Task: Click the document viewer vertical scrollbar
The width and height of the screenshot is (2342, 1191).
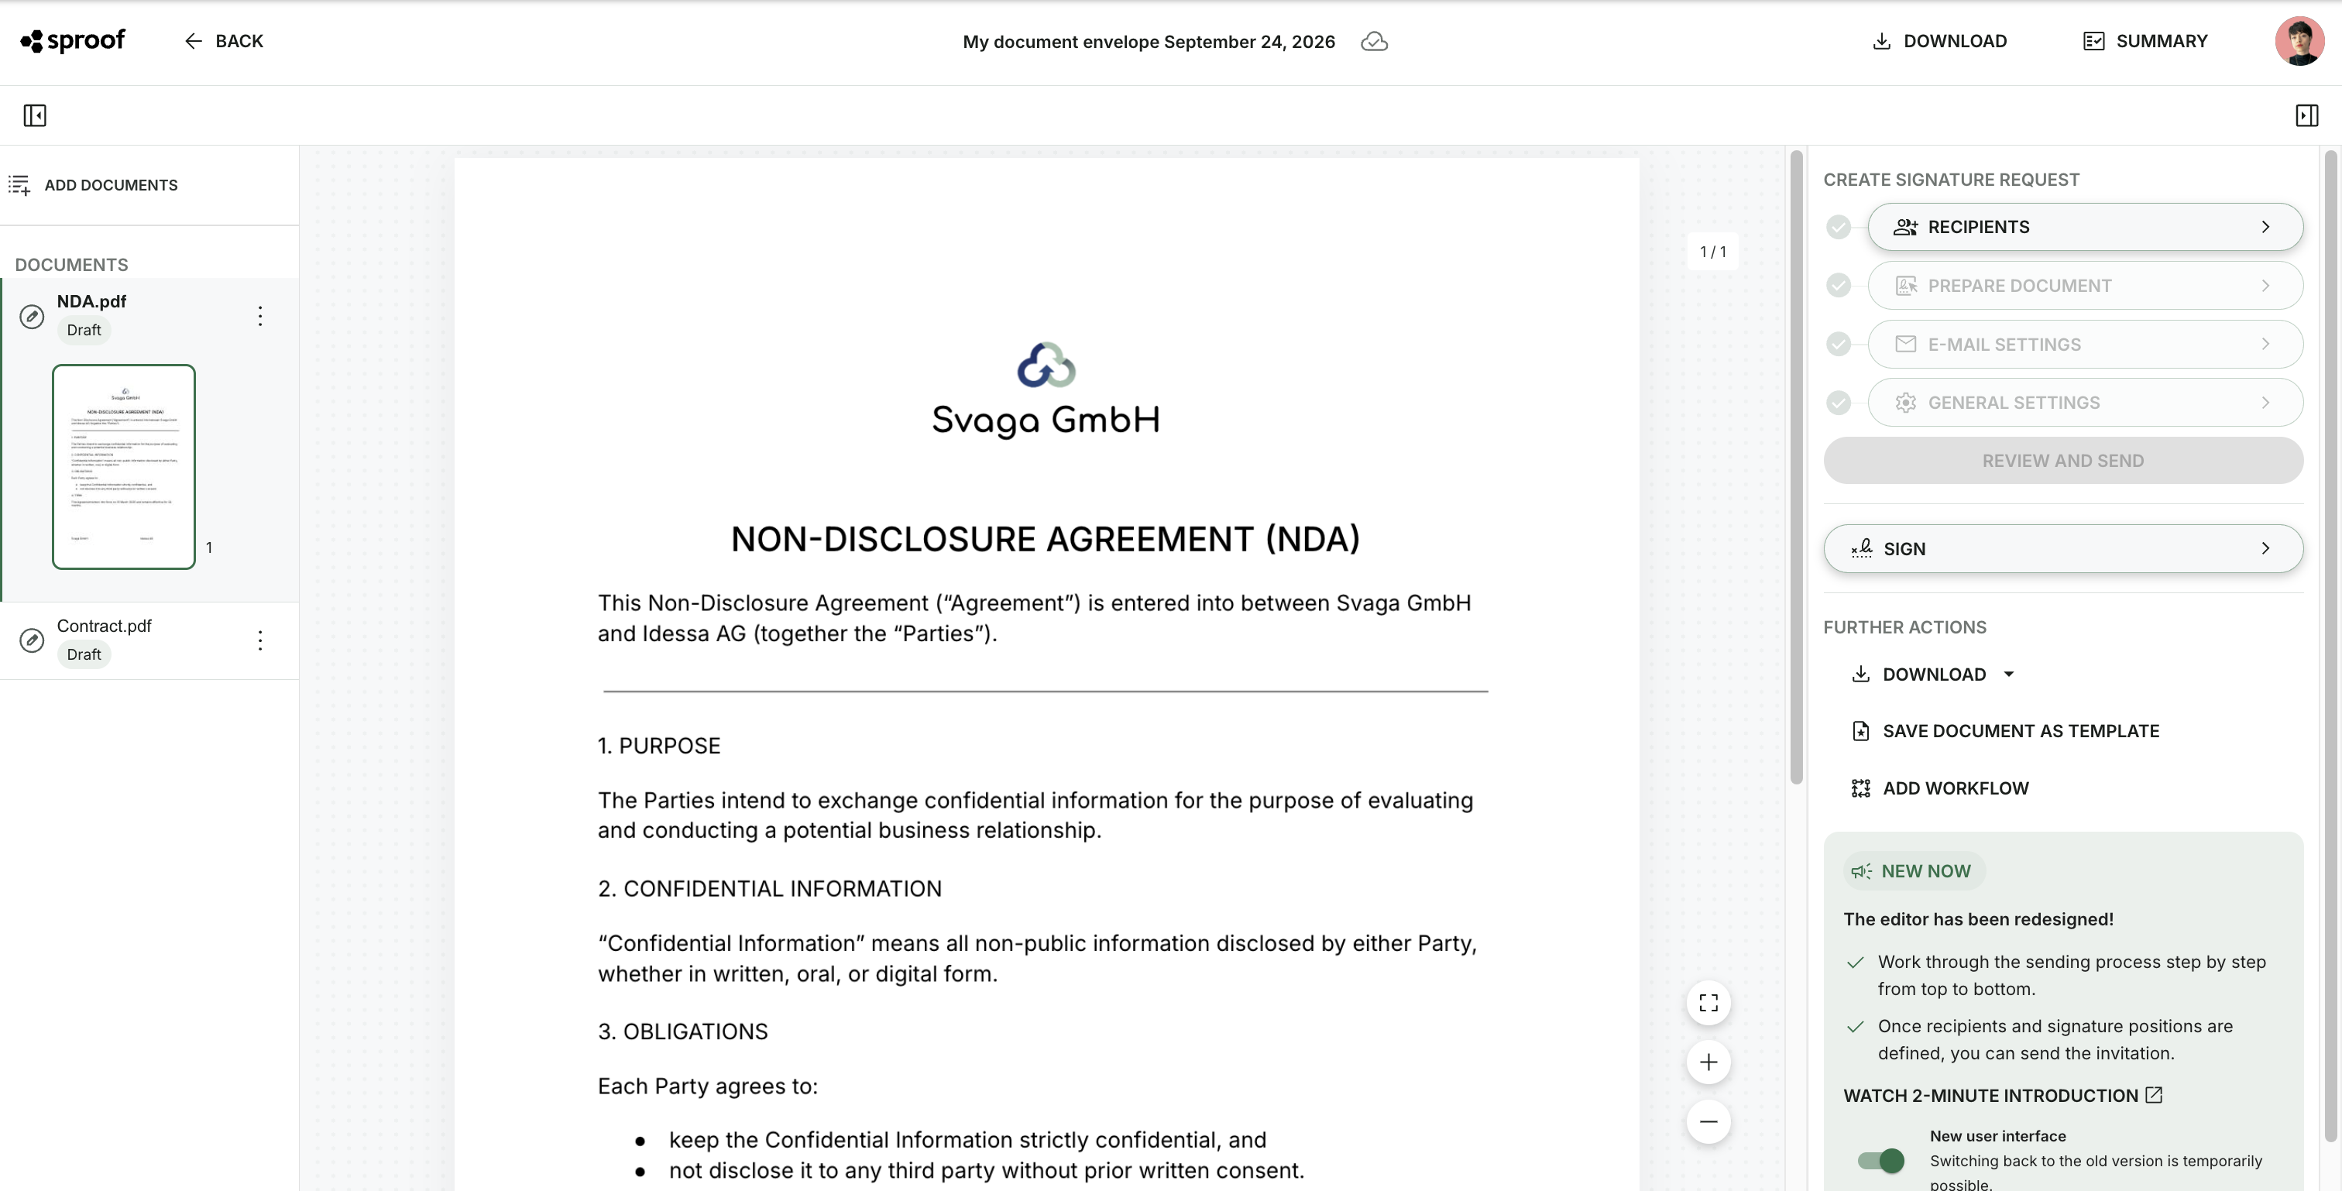Action: (x=1795, y=467)
